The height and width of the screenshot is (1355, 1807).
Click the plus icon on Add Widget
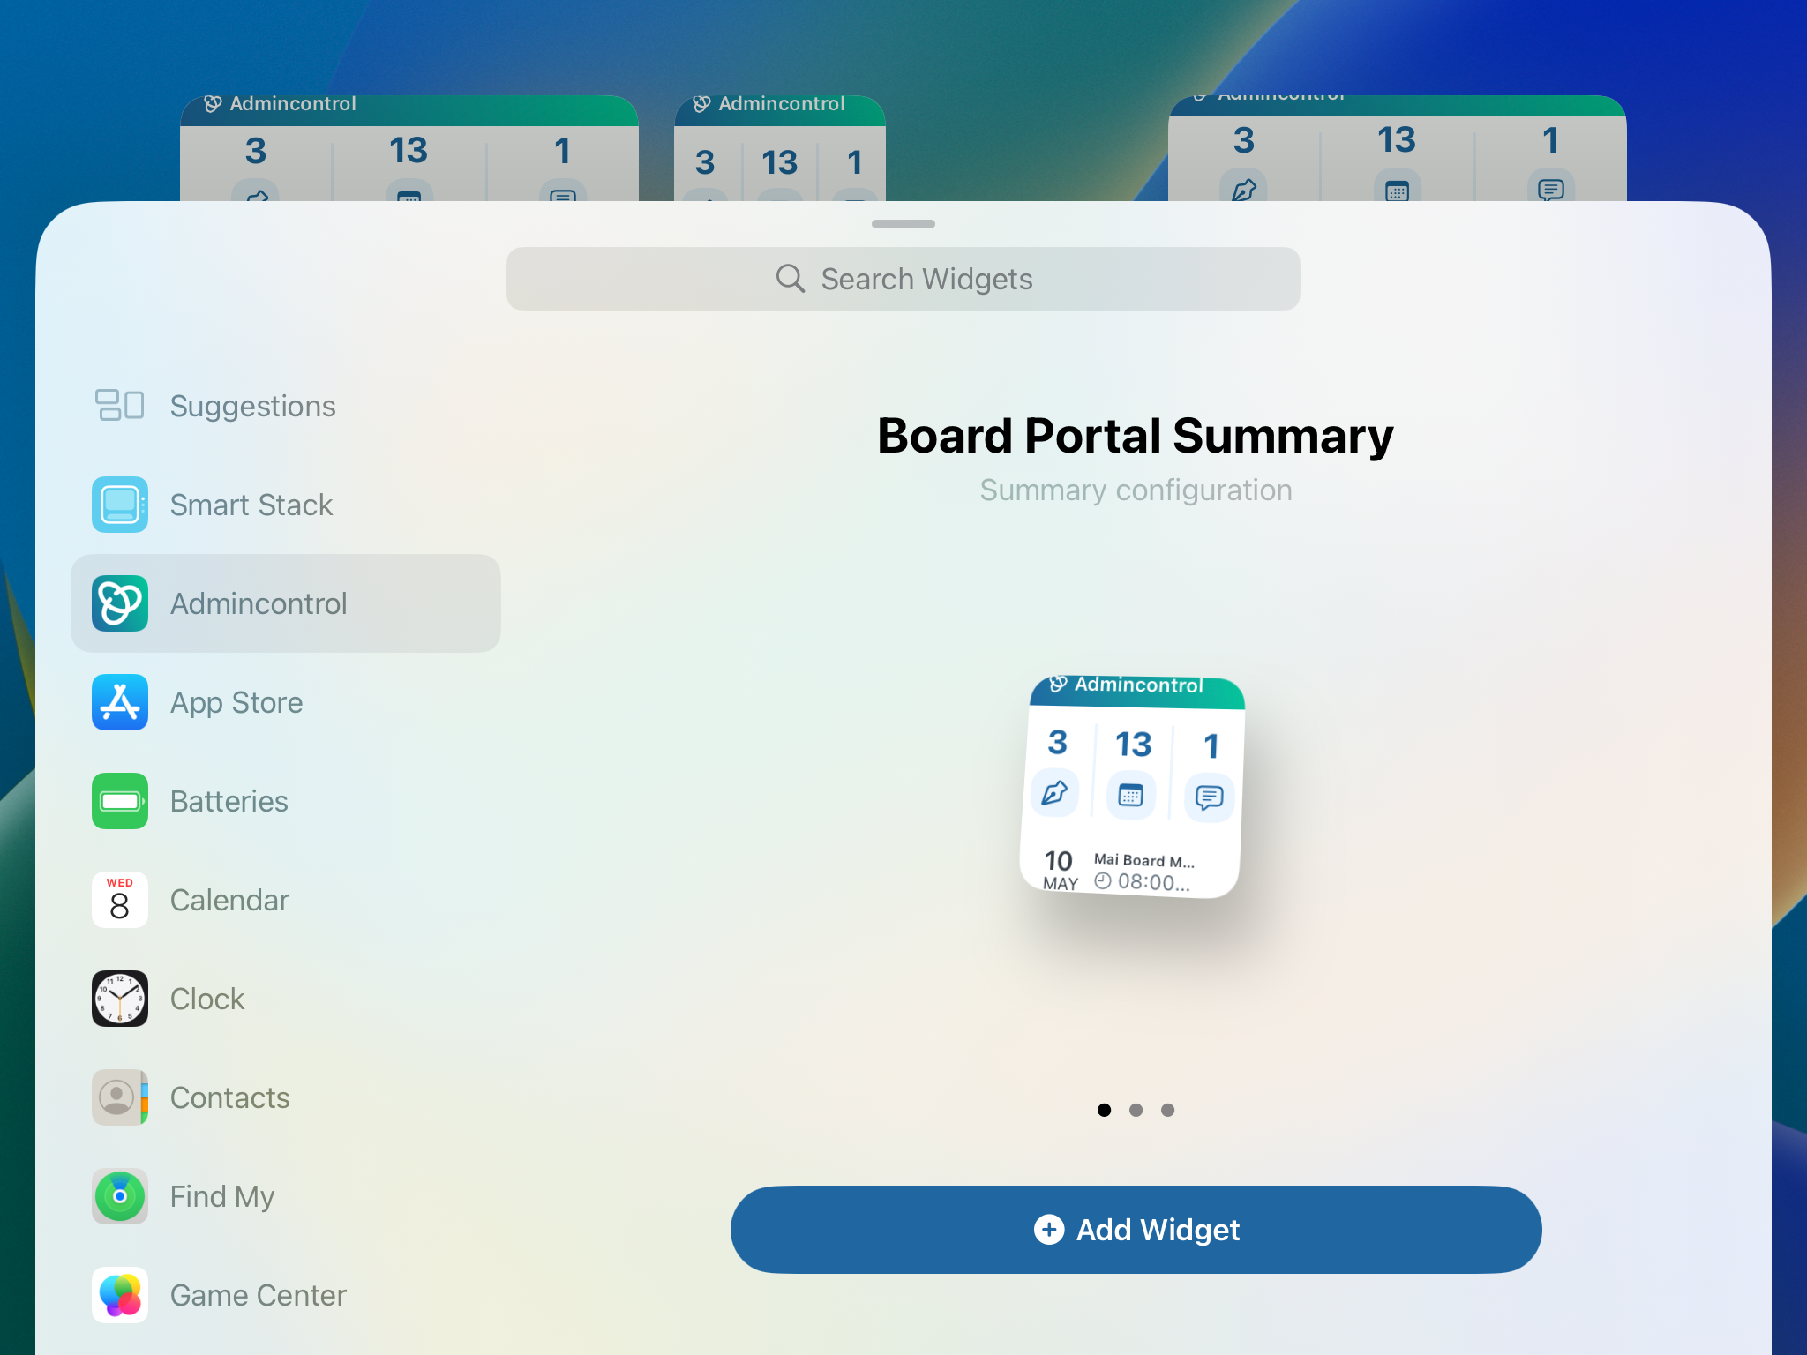pos(1049,1230)
